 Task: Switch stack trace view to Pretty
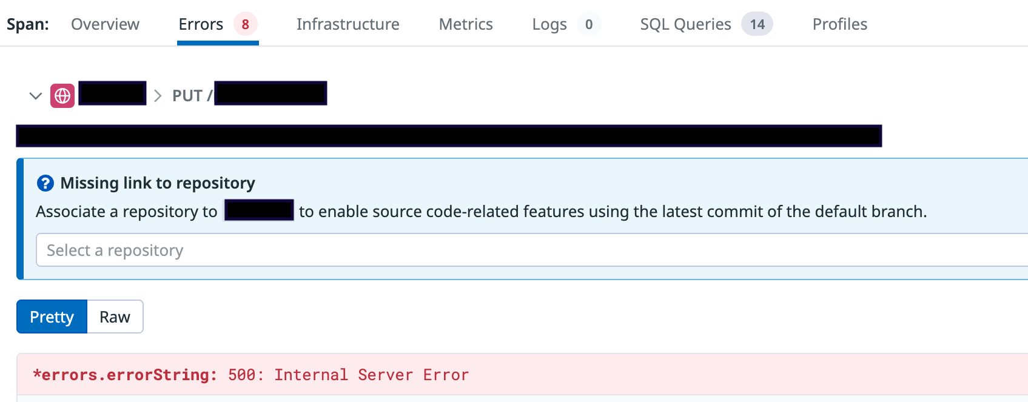click(52, 317)
